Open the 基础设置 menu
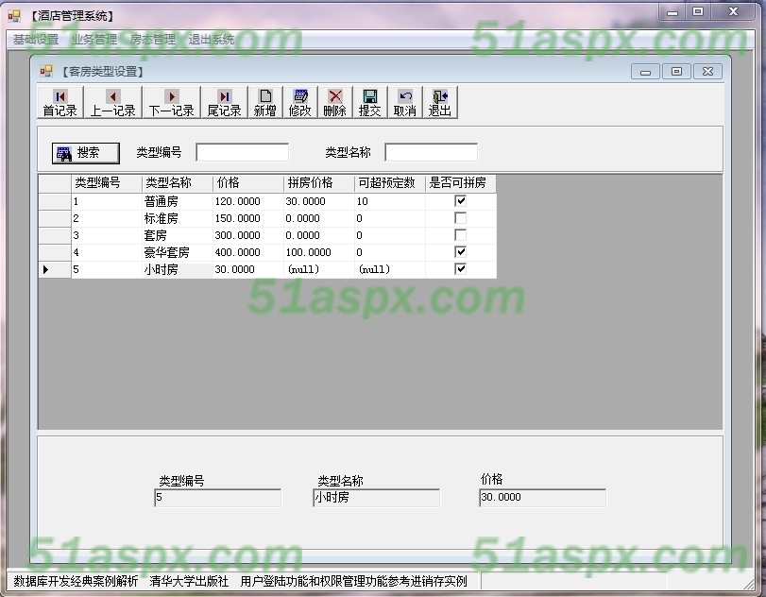The image size is (766, 597). (36, 40)
